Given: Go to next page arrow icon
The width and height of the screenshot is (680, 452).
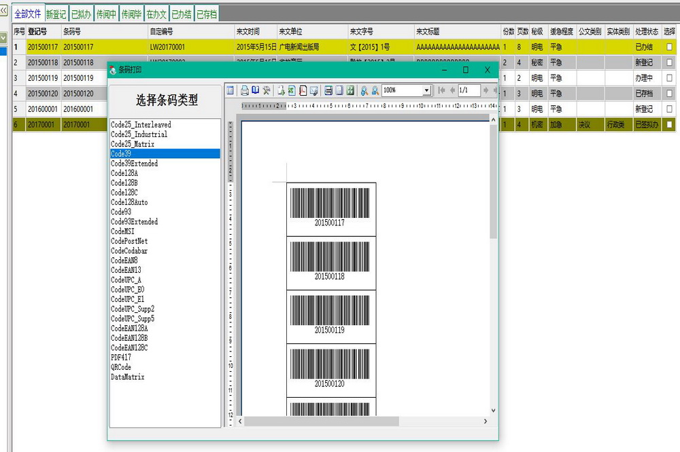Looking at the screenshot, I should tap(486, 90).
